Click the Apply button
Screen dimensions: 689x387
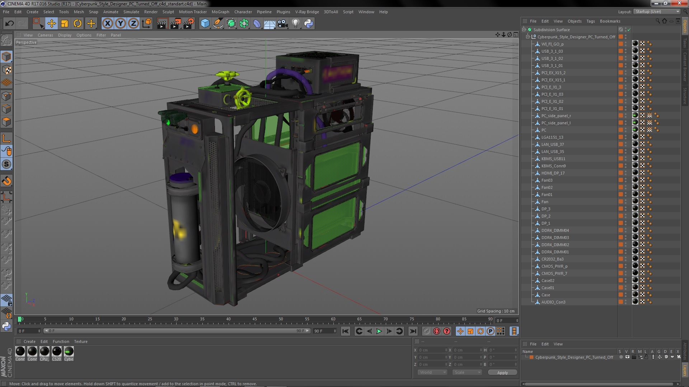pos(502,373)
